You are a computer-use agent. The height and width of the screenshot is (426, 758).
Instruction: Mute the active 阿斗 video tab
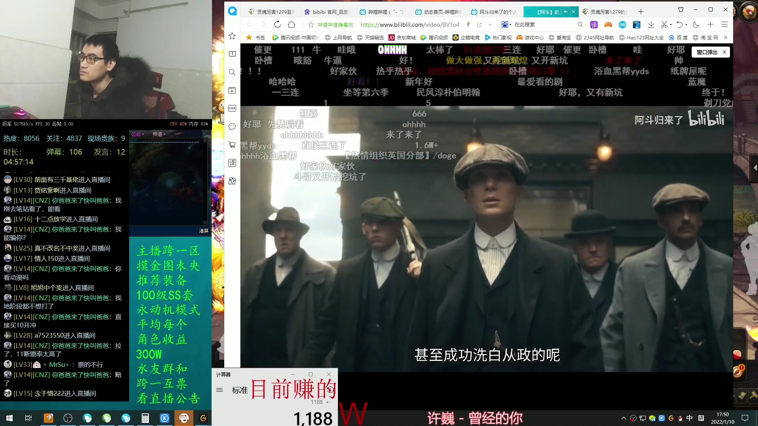click(566, 12)
